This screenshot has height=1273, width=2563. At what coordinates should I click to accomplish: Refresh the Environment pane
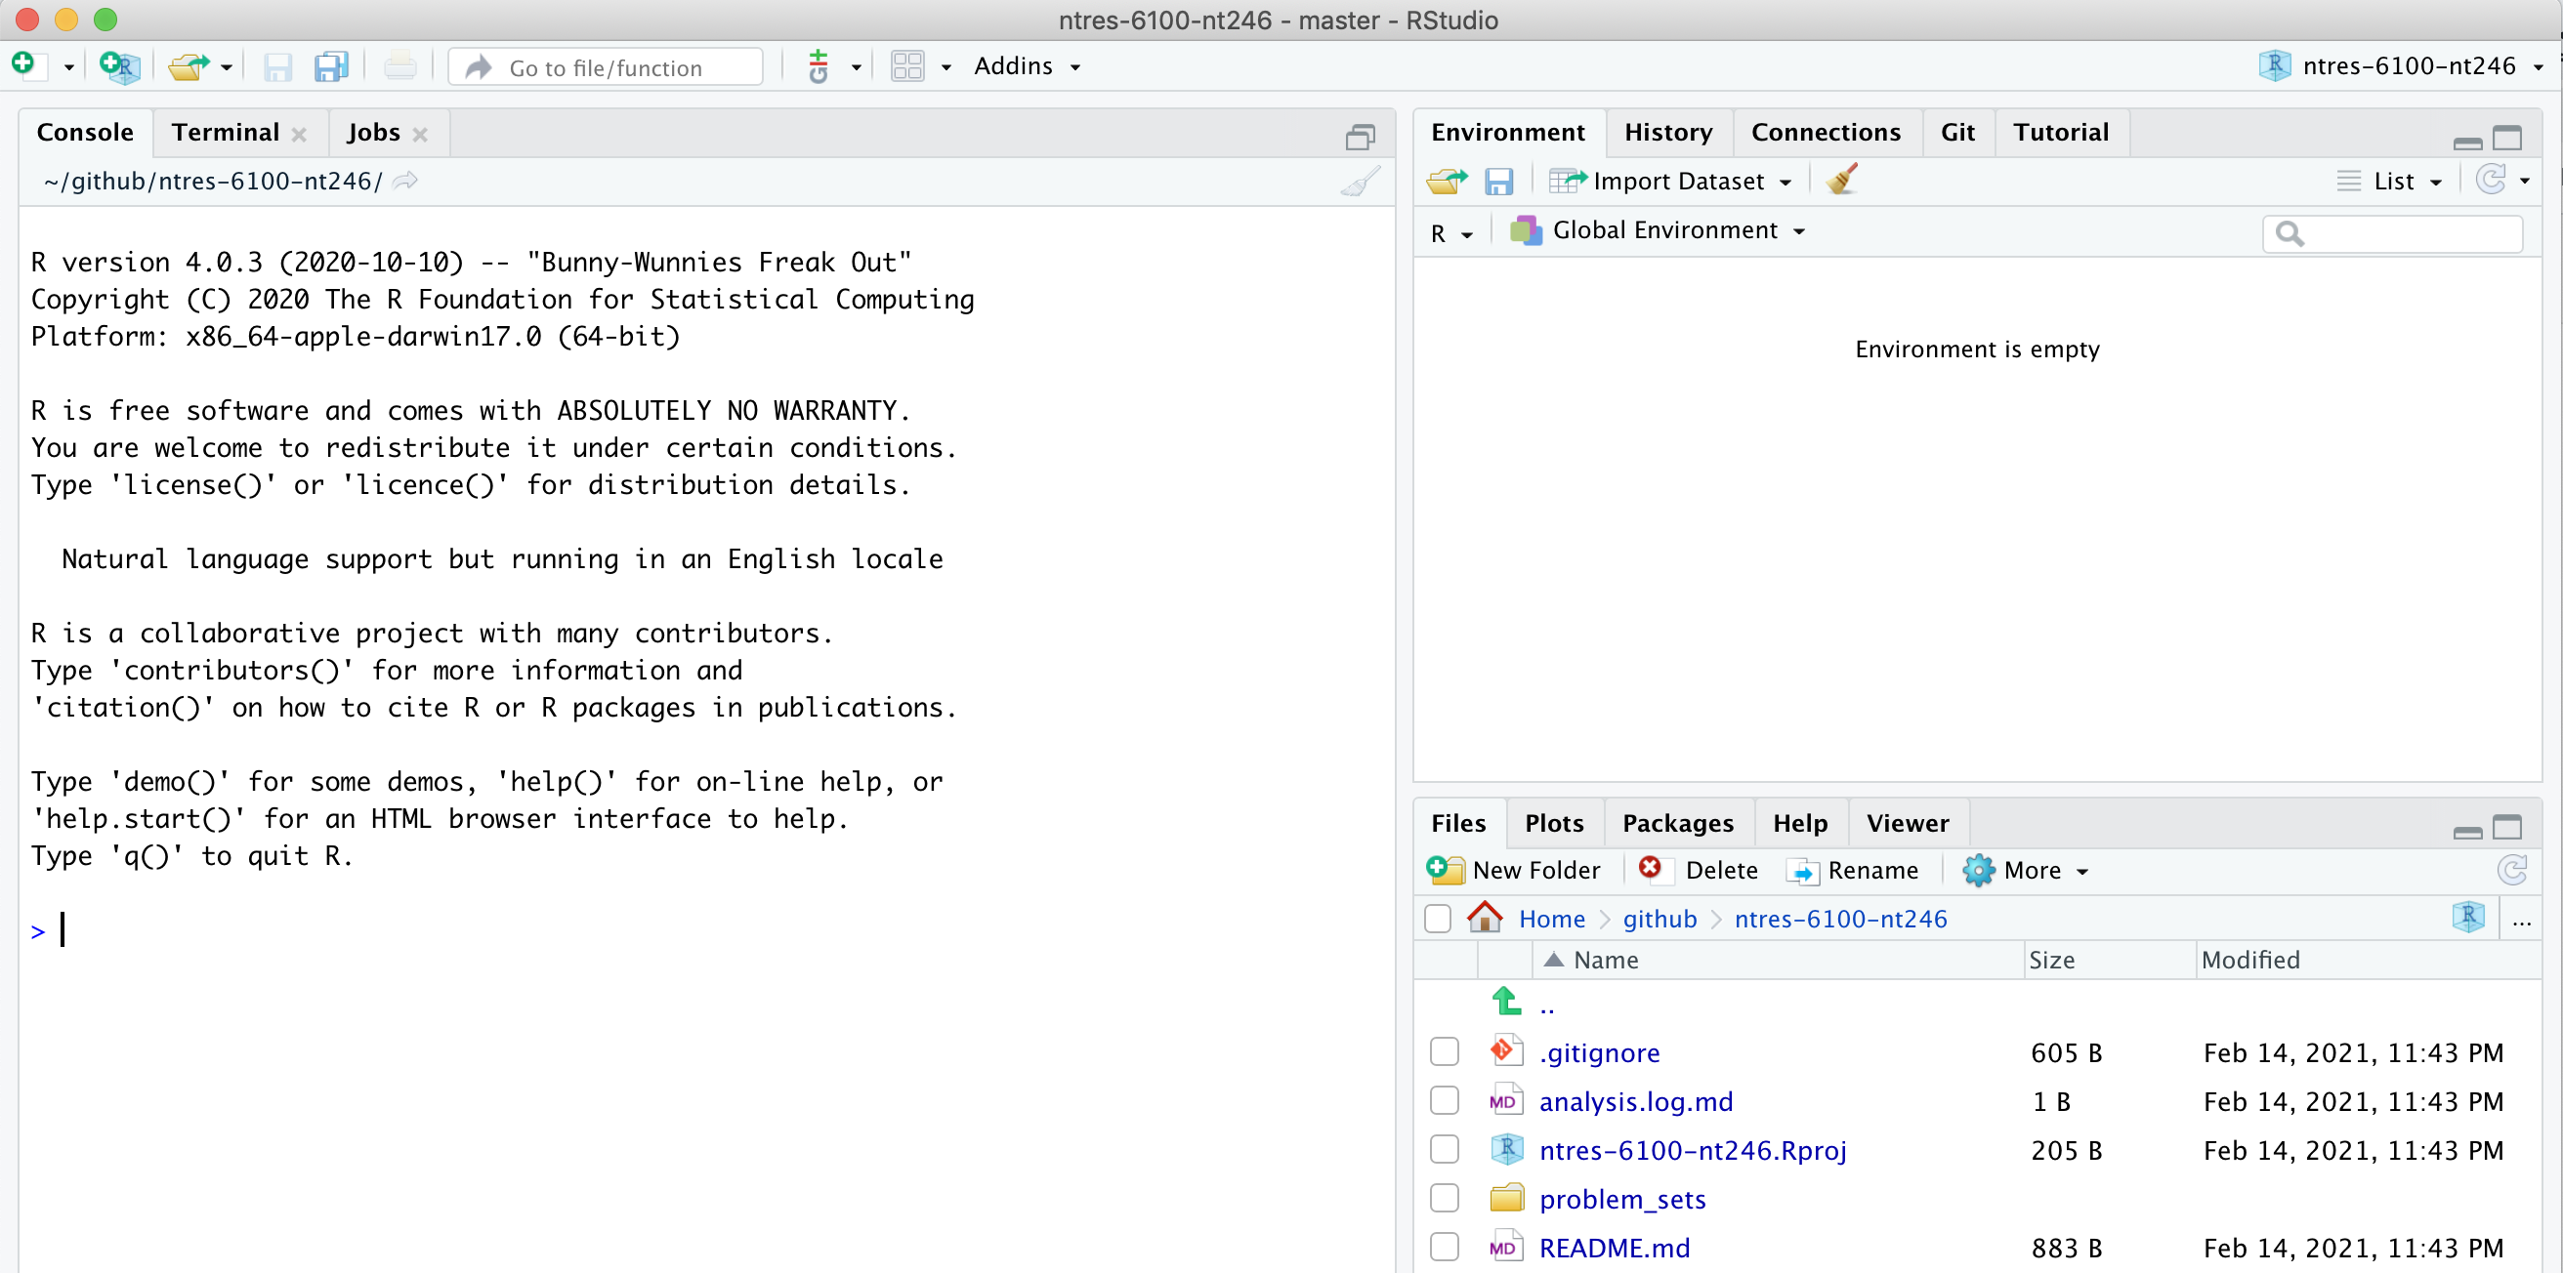point(2491,179)
